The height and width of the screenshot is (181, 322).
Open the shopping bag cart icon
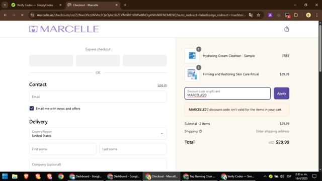(x=287, y=29)
